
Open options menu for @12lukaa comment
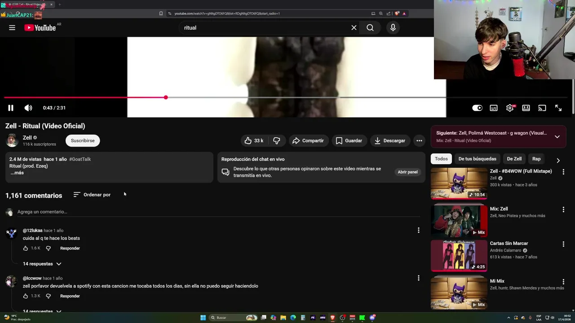418,230
